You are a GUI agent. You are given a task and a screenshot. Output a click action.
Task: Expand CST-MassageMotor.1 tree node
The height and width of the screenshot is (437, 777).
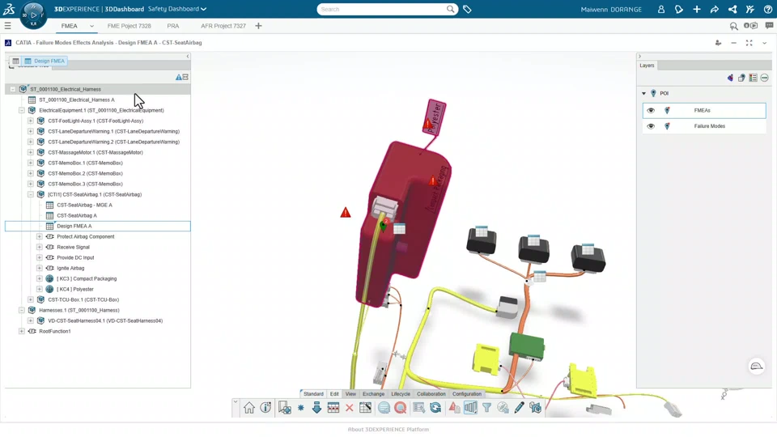(x=31, y=152)
